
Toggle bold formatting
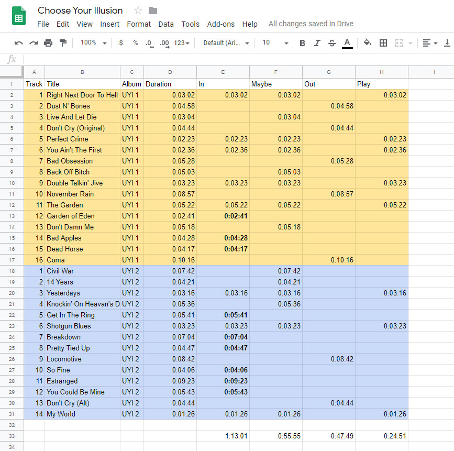pyautogui.click(x=302, y=43)
